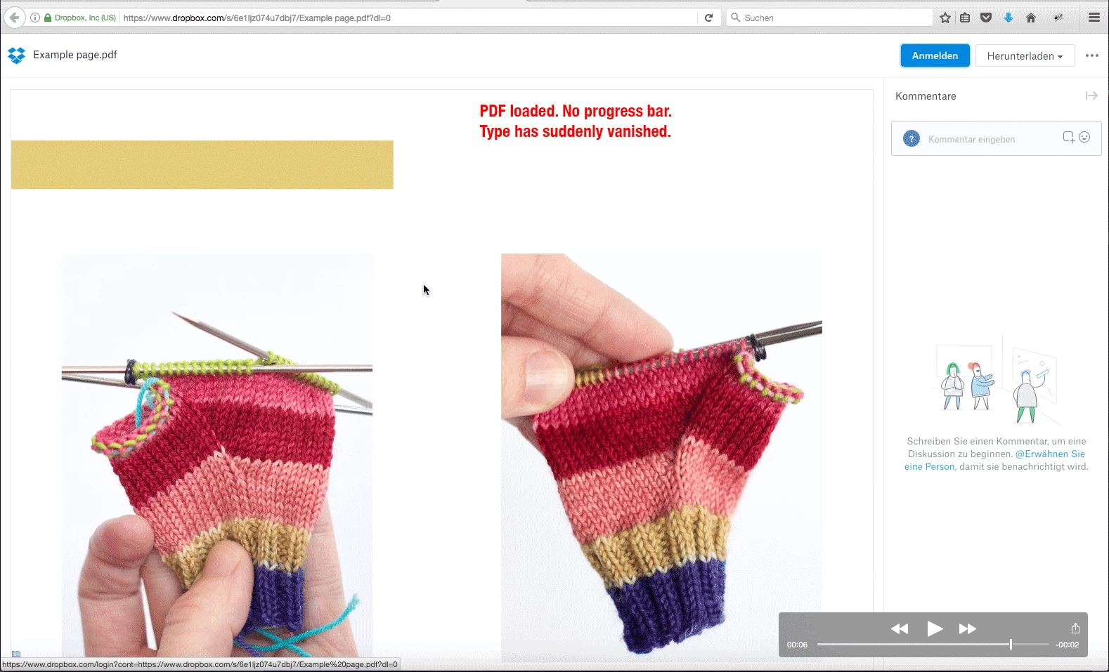Share the video from the player overlay
Screen dimensions: 1109x672
tap(1075, 628)
